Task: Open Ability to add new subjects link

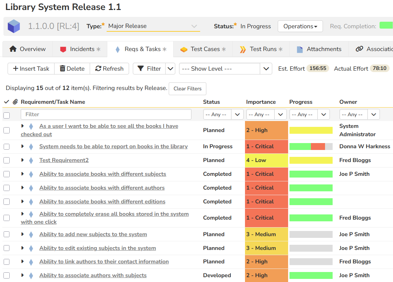Action: click(x=93, y=234)
